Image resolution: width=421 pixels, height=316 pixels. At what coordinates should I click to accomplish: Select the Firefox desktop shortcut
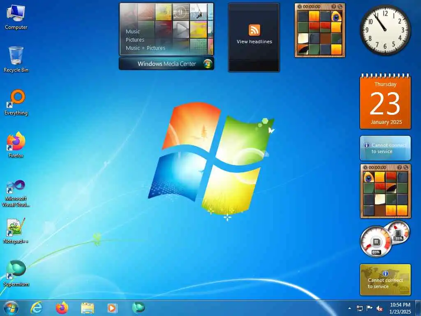pos(16,145)
